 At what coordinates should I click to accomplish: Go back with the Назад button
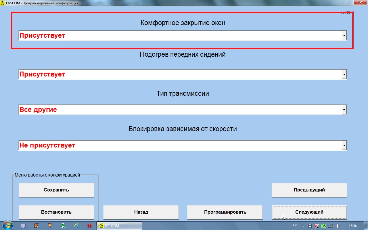[x=141, y=212]
